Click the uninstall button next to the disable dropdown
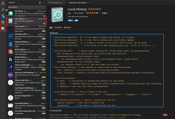The height and width of the screenshot is (119, 175). tap(76, 20)
